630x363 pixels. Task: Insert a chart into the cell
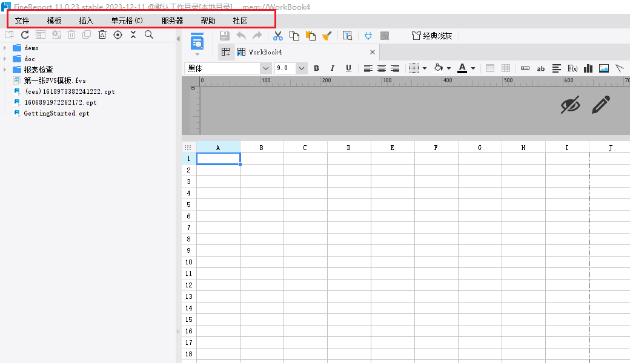tap(588, 68)
